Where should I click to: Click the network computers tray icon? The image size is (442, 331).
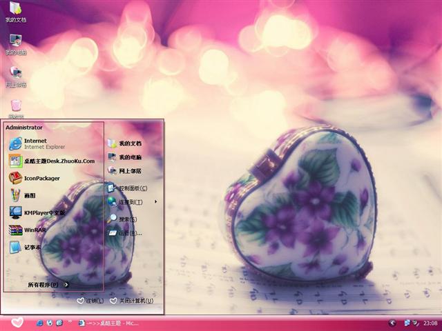[x=407, y=323]
